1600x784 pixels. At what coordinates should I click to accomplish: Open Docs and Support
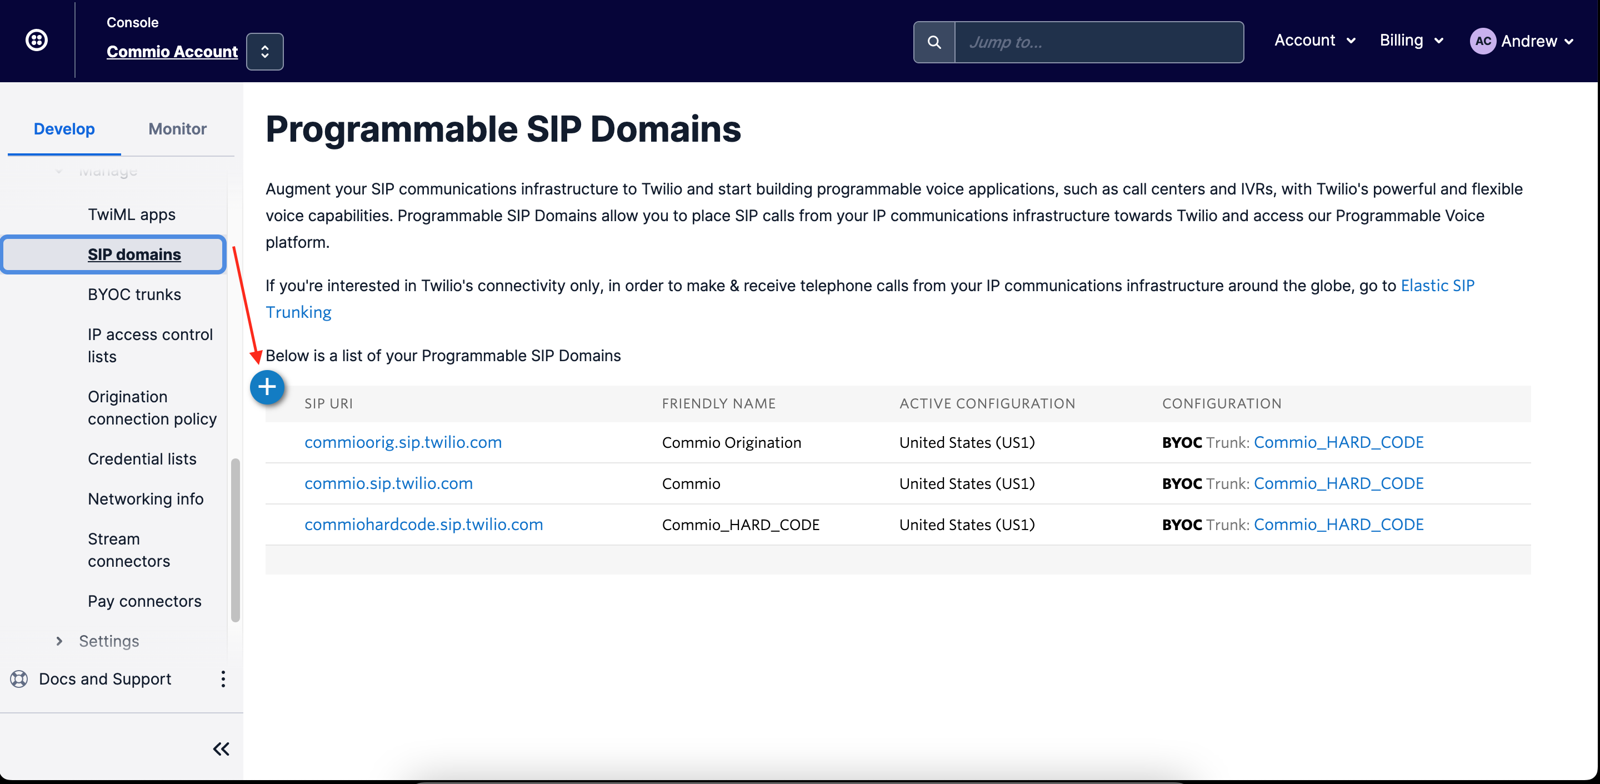coord(105,679)
